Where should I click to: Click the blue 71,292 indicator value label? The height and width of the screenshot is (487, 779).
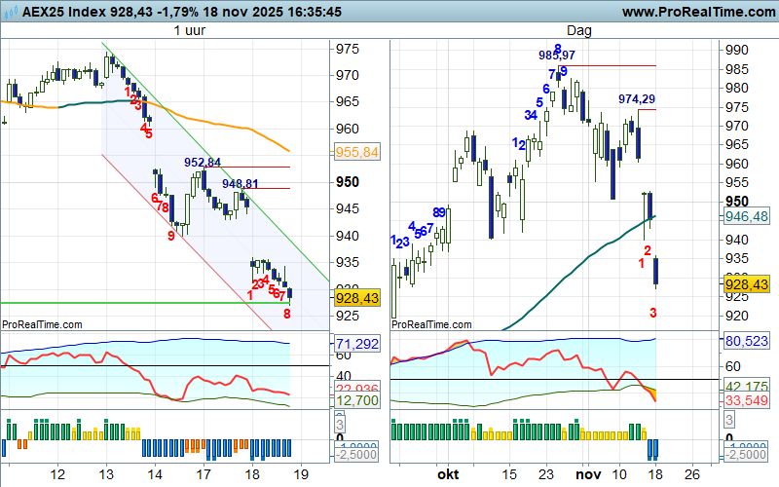(356, 344)
